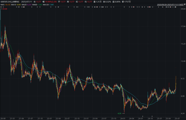Select the 9.72 price axis label
The image size is (186, 120).
click(183, 79)
